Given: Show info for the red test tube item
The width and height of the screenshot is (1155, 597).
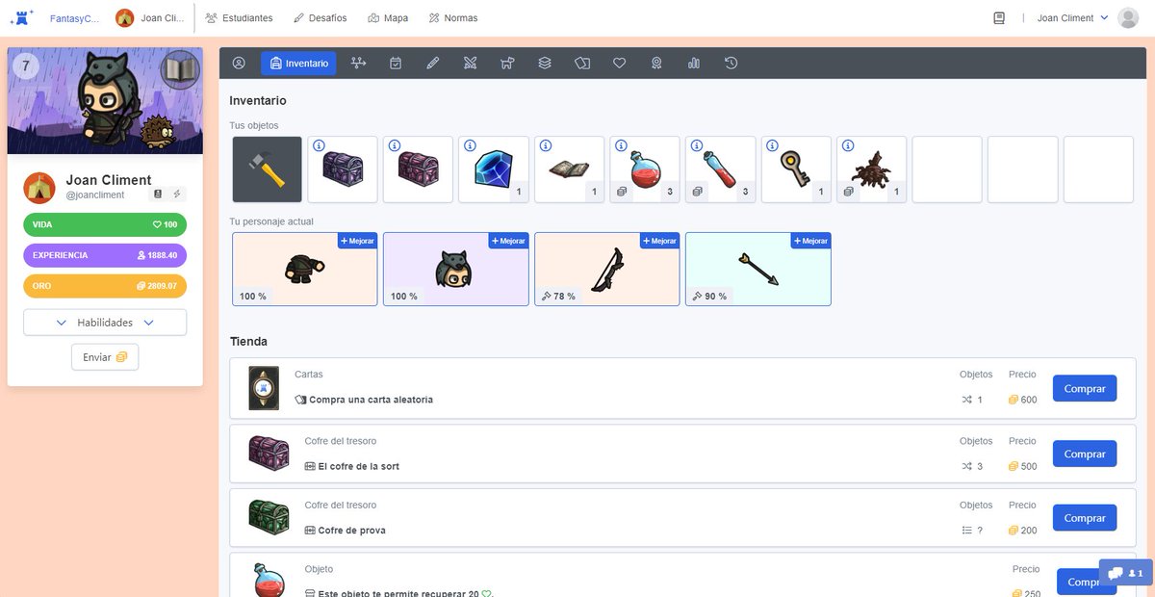Looking at the screenshot, I should [697, 146].
